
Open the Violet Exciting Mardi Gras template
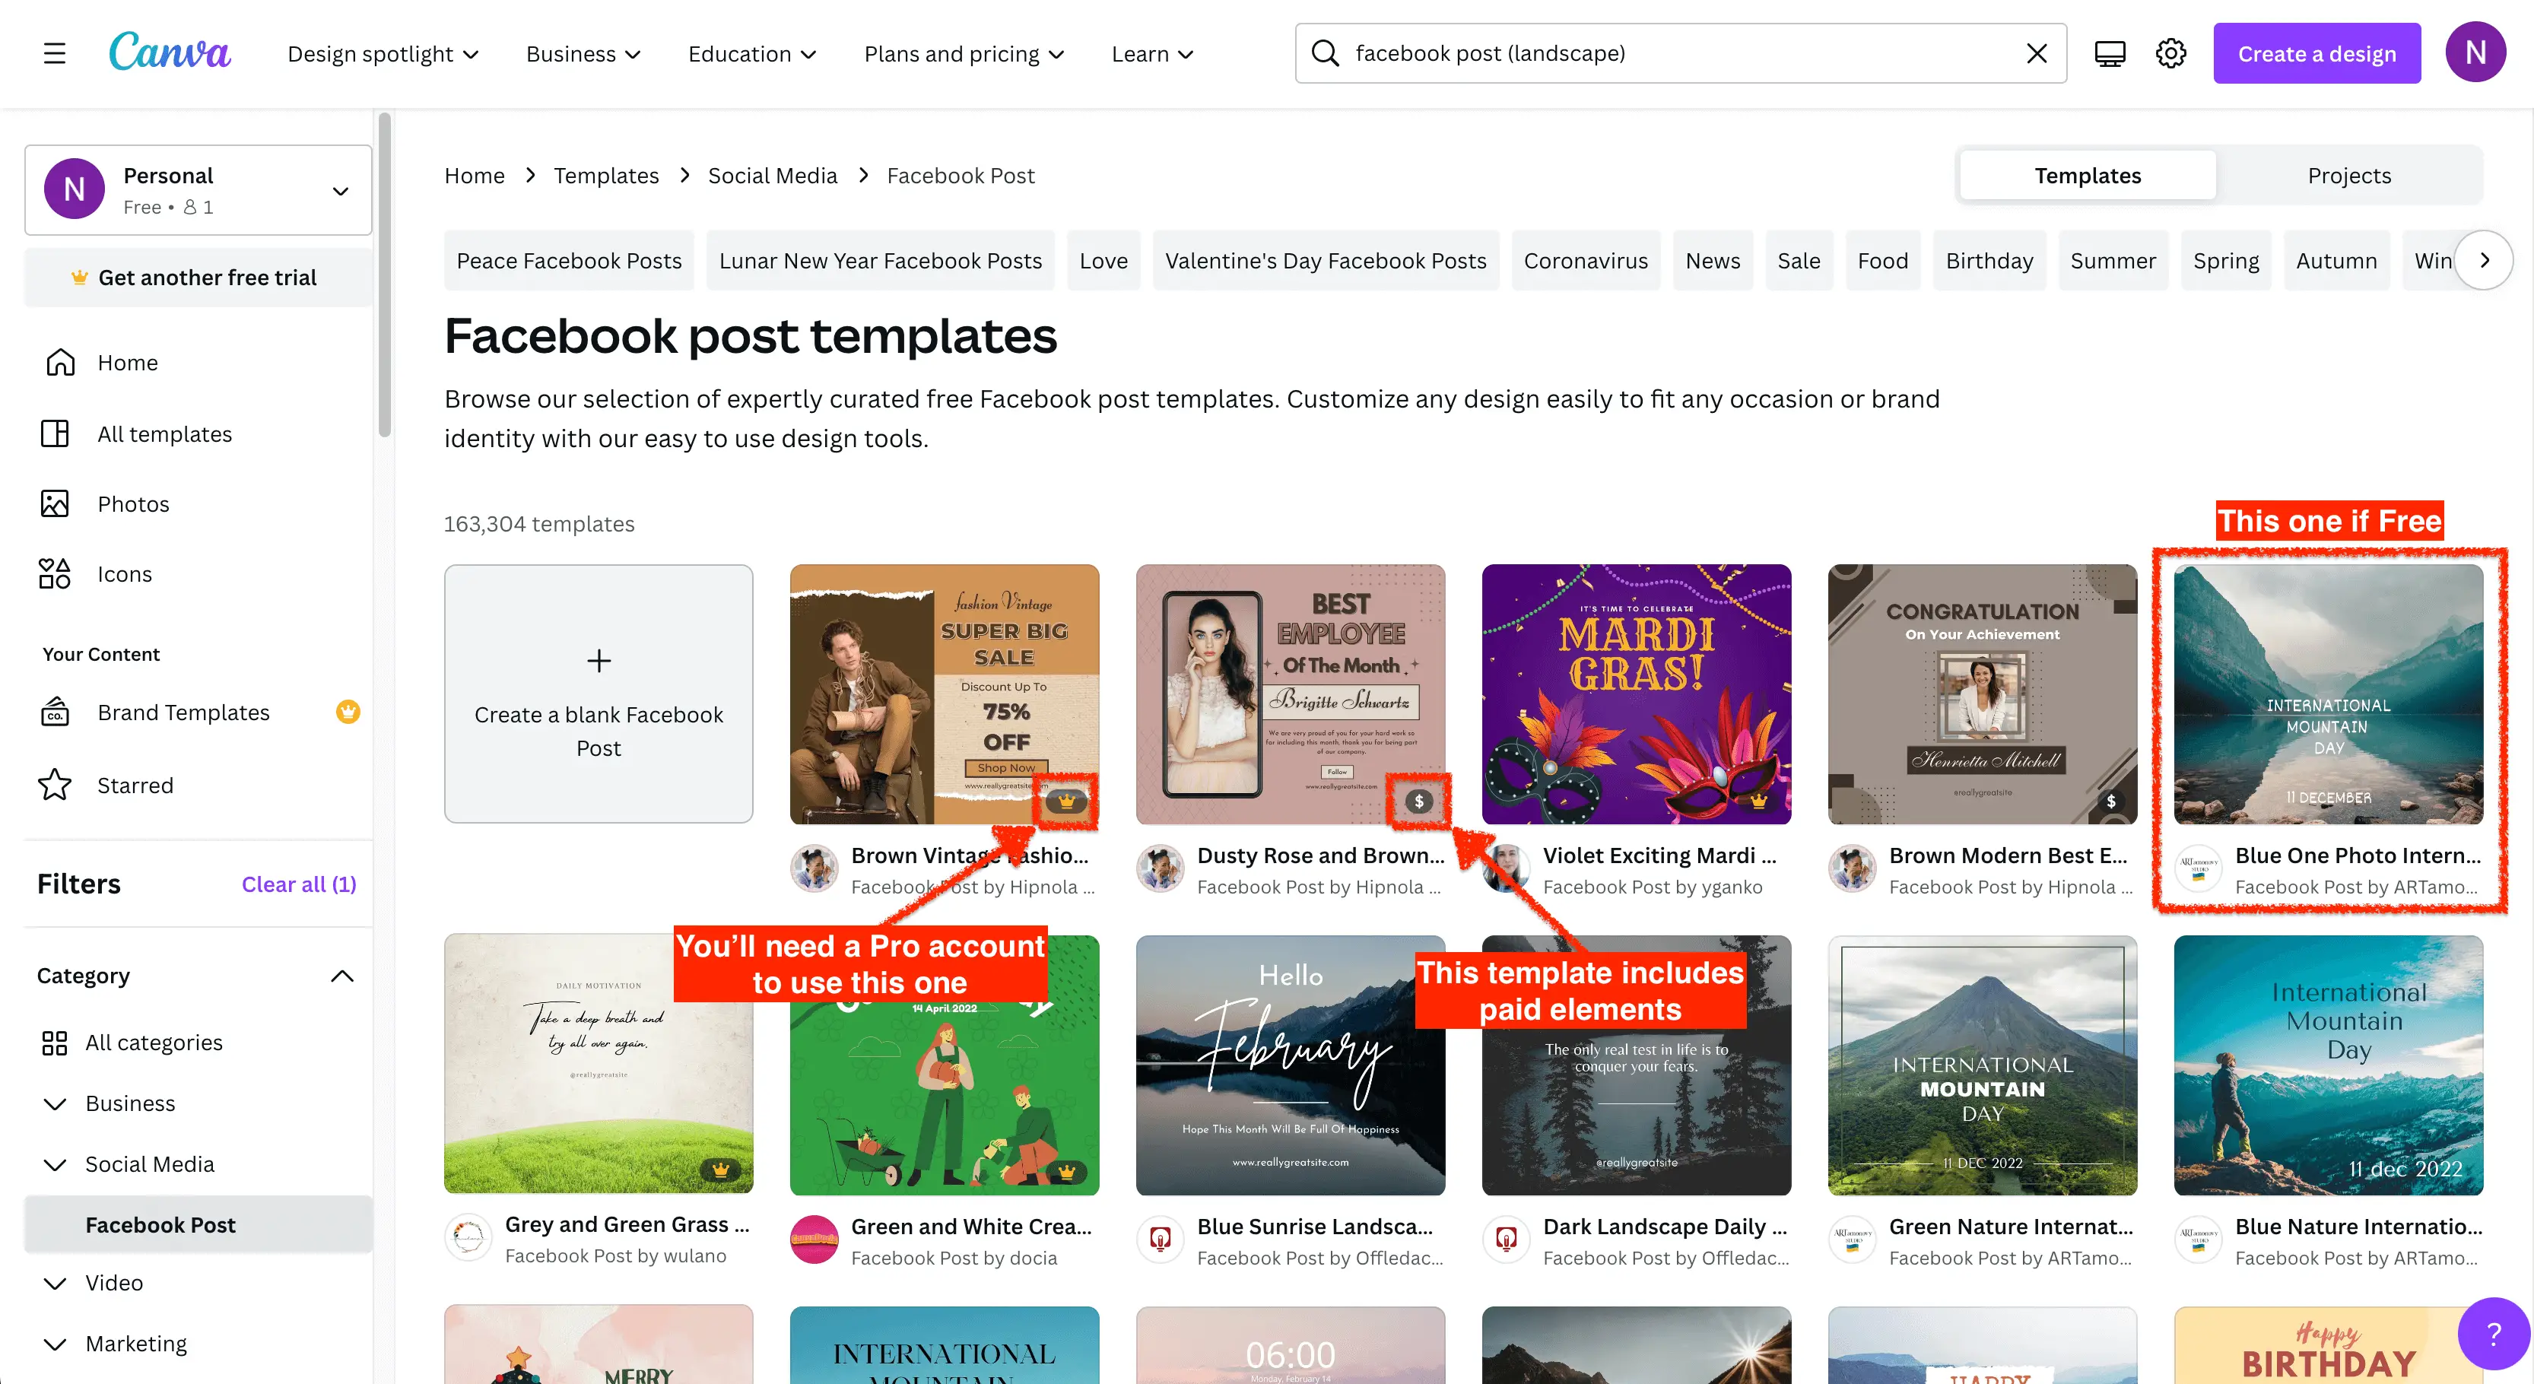click(1636, 694)
